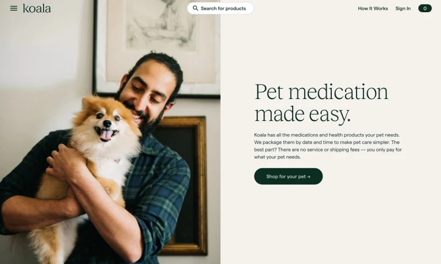
Task: Select the Pet medication made easy heading
Action: point(321,103)
